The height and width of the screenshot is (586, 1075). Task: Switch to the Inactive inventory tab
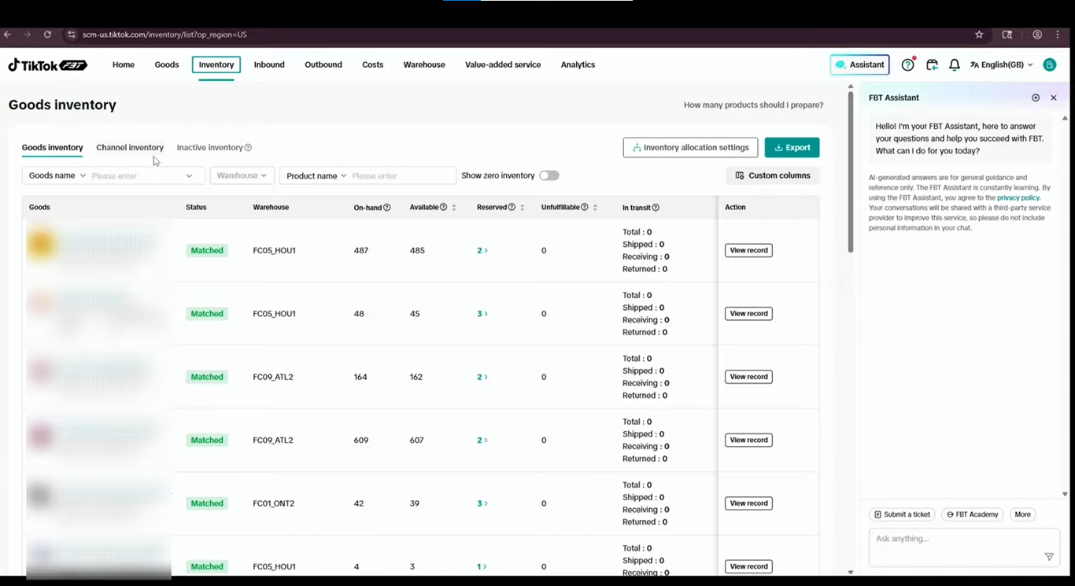tap(209, 148)
